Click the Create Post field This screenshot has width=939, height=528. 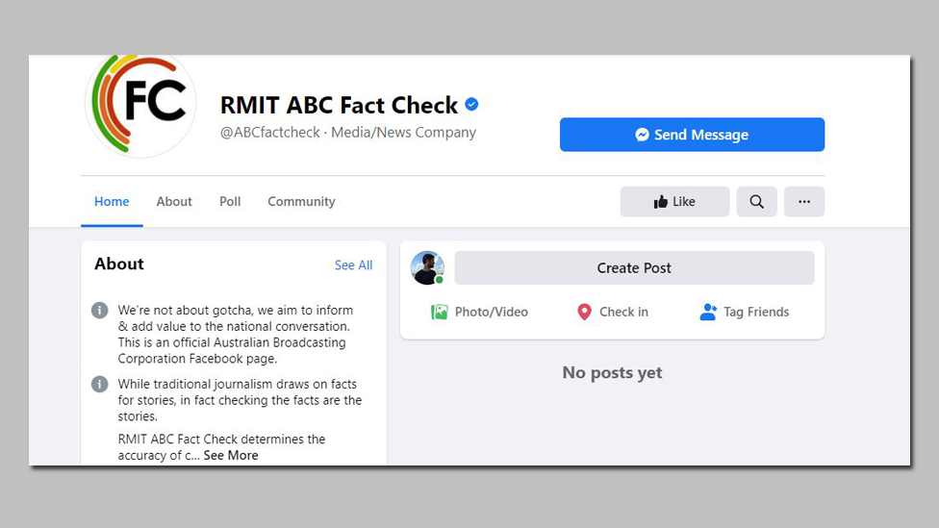pyautogui.click(x=634, y=268)
